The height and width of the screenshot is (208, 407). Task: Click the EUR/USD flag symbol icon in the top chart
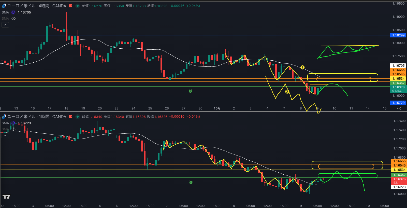click(4, 6)
